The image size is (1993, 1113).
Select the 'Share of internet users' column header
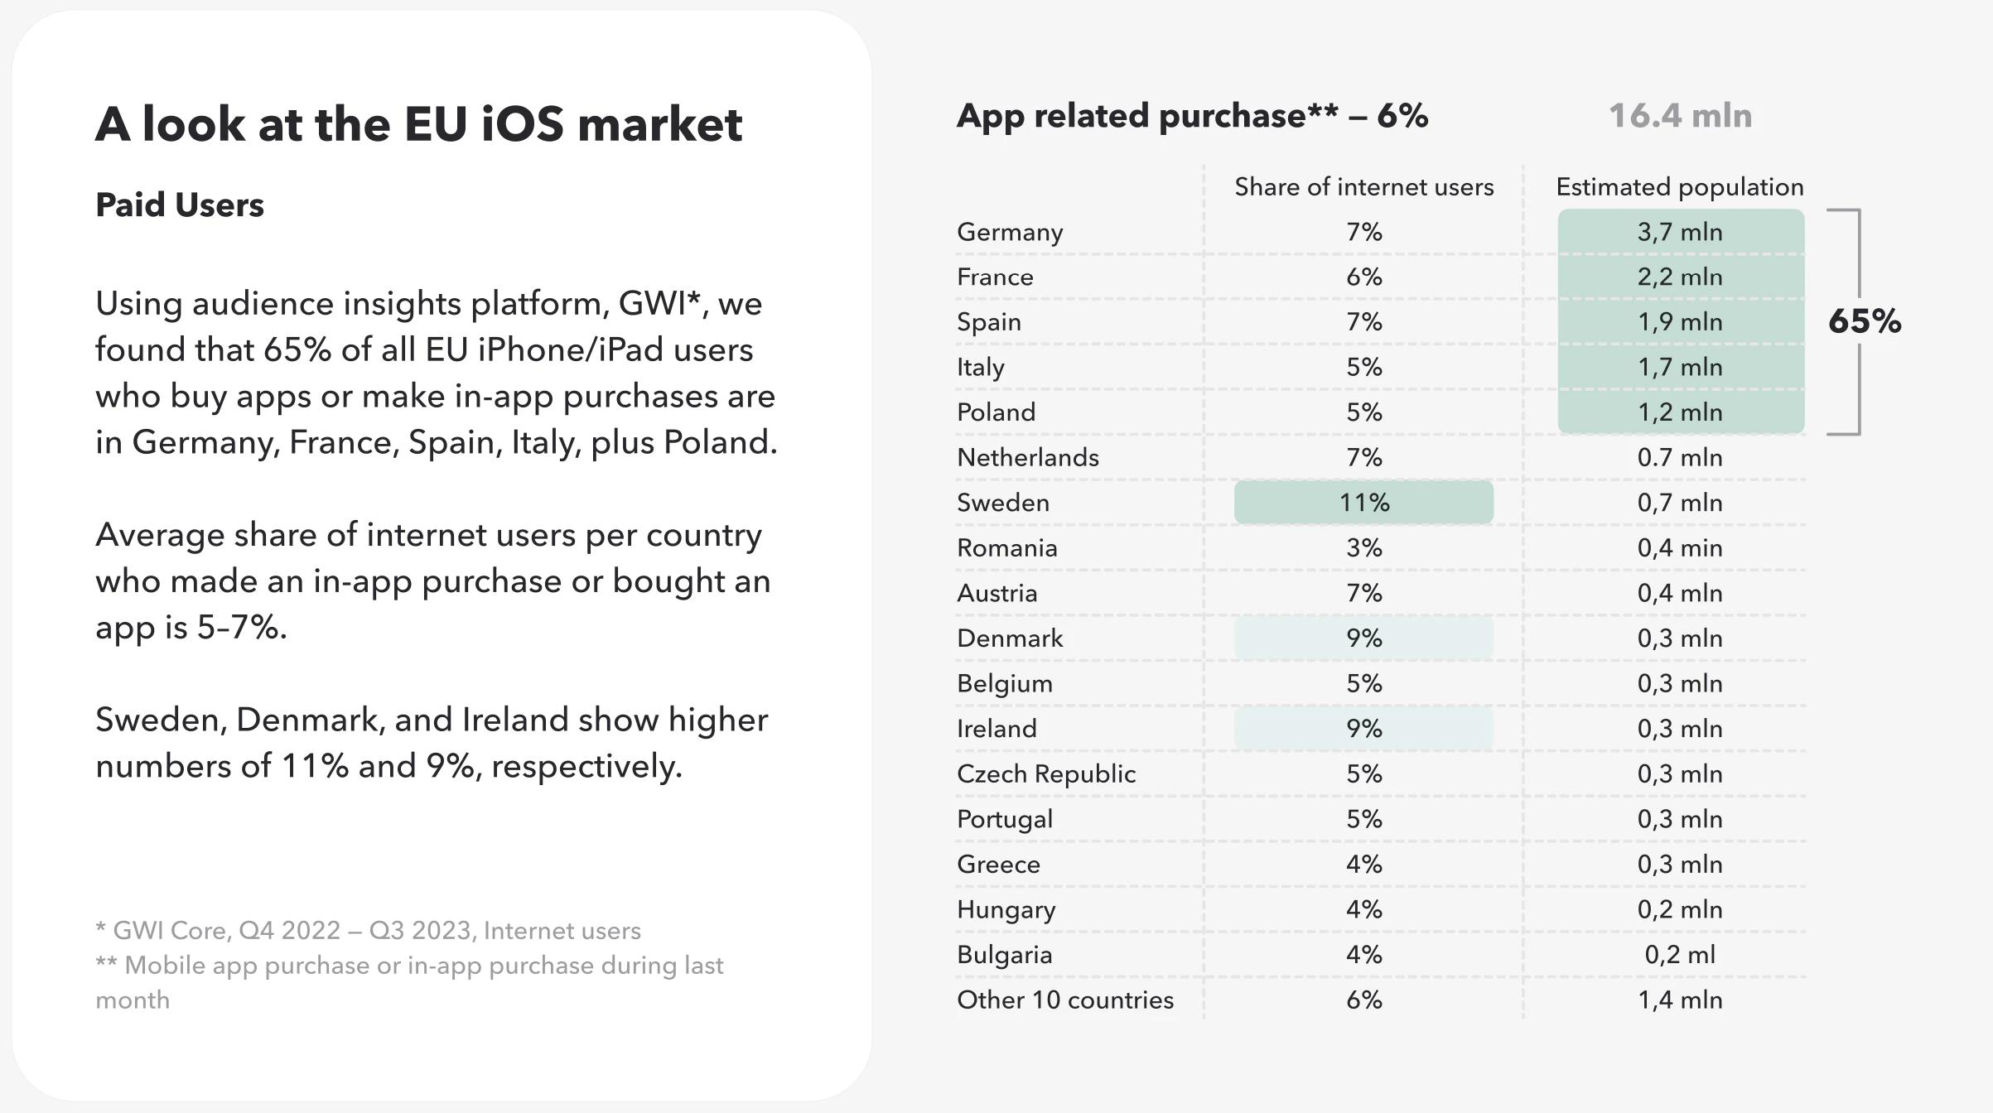click(x=1363, y=187)
